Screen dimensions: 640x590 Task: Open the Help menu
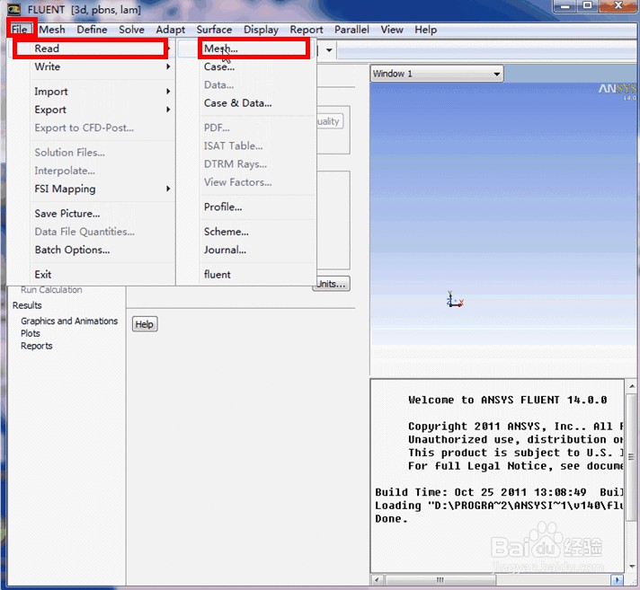pyautogui.click(x=426, y=30)
